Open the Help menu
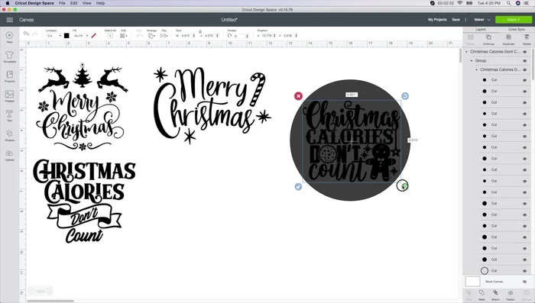Screen dimensions: 535x303 point(100,3)
